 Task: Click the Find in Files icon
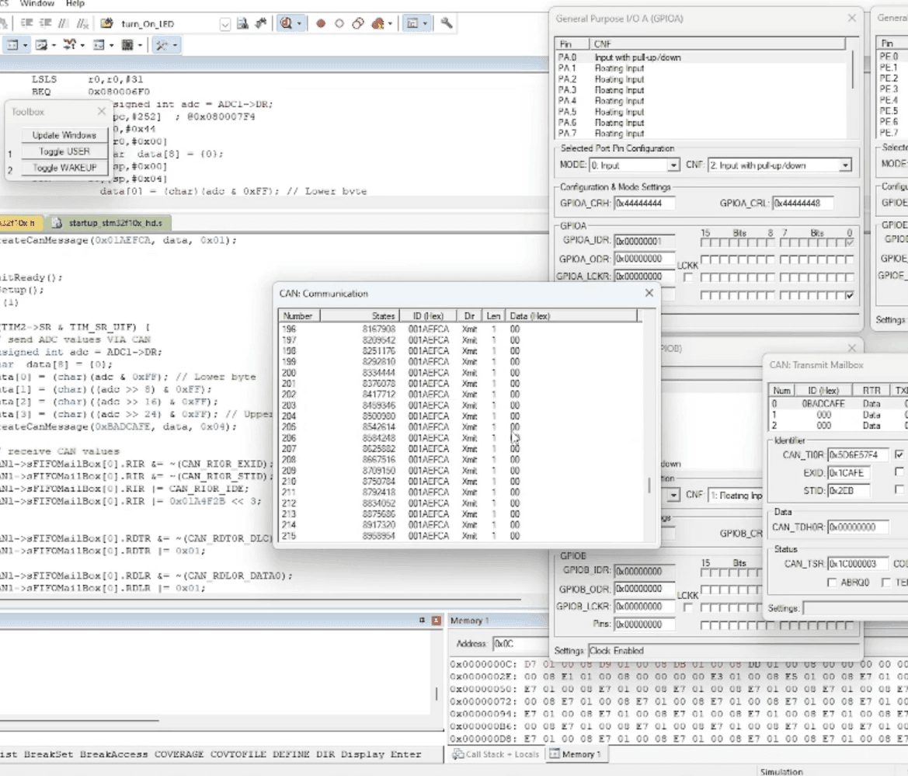coord(242,23)
